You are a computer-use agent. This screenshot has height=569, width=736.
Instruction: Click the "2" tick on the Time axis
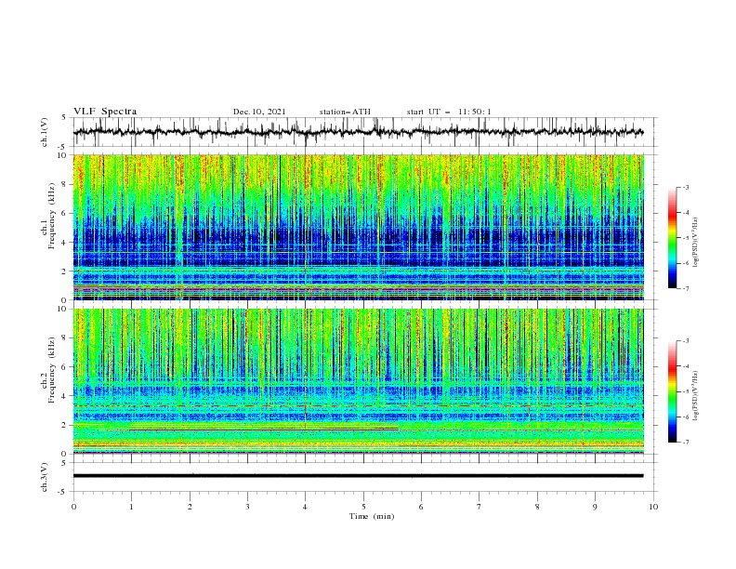(x=190, y=507)
